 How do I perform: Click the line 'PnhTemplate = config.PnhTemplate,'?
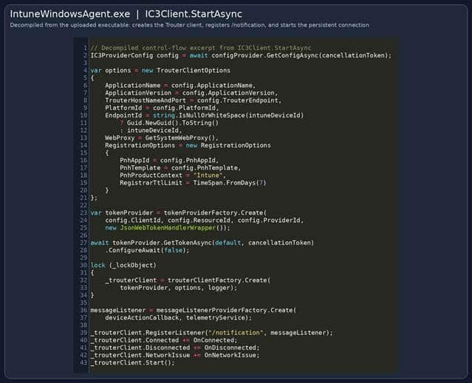pyautogui.click(x=180, y=168)
